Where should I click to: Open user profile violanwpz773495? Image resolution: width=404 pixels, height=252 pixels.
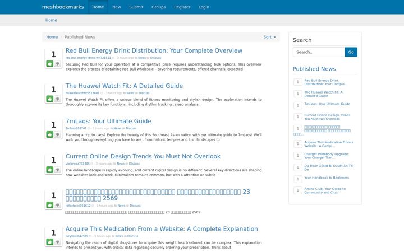tap(77, 164)
